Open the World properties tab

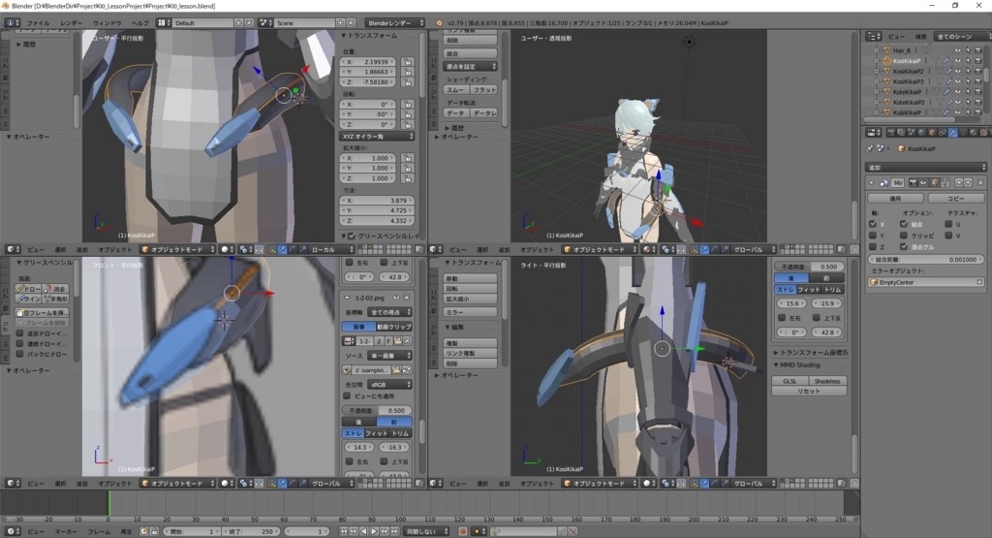tap(921, 132)
